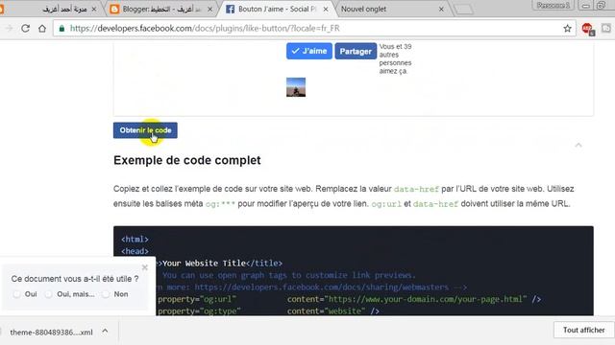This screenshot has height=345, width=615.
Task: Click the Your Website Title code line
Action: [222, 264]
